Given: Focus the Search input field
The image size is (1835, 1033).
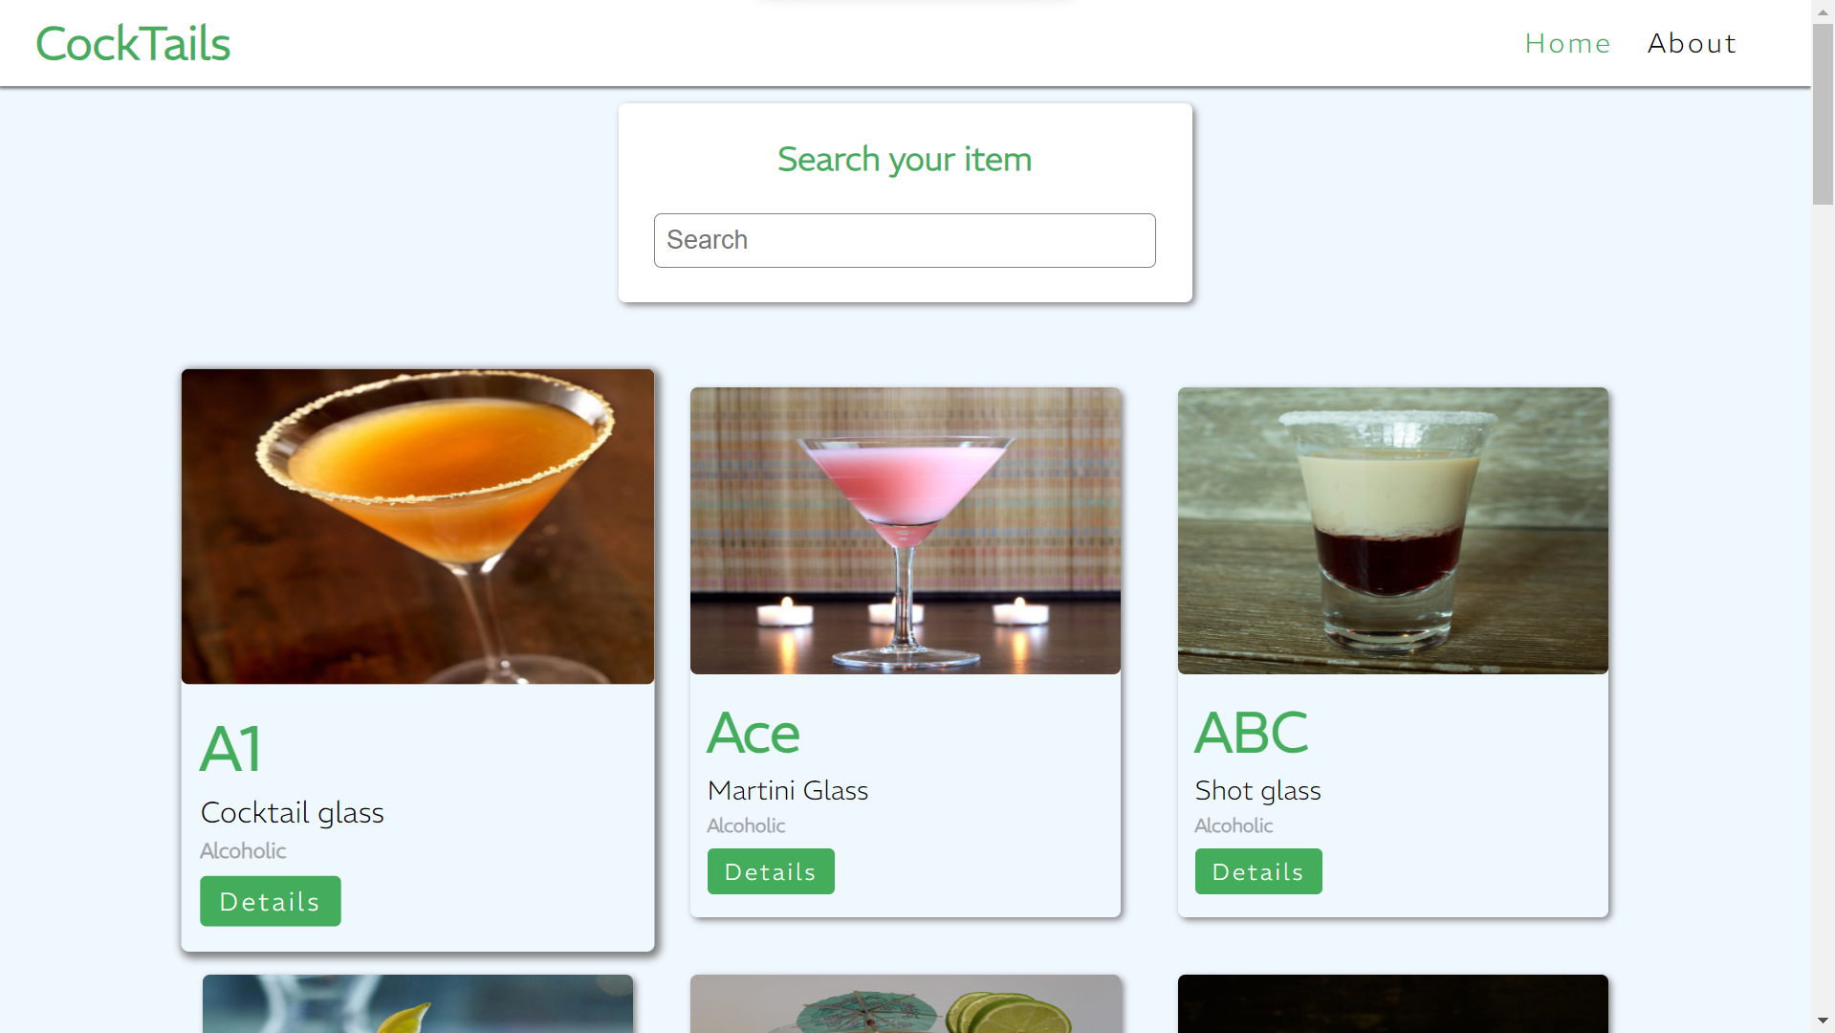Looking at the screenshot, I should click(x=905, y=240).
